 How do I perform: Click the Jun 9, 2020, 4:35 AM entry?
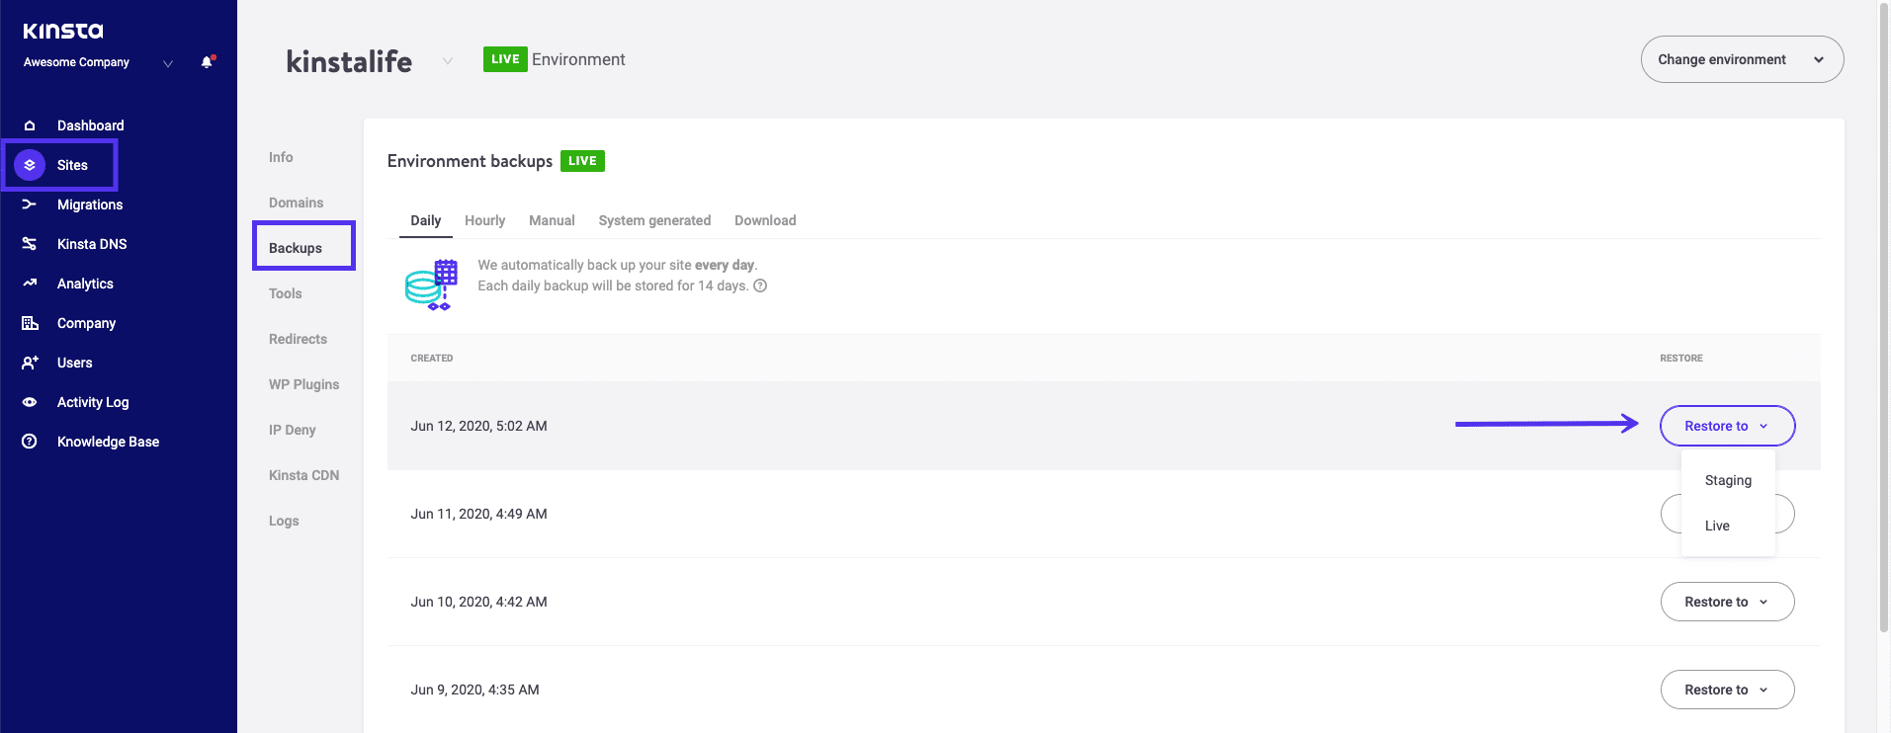click(474, 690)
